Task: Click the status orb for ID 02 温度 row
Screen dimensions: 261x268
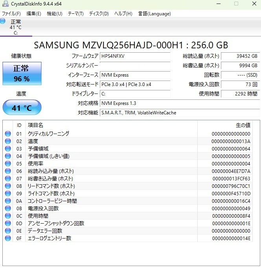Action: click(8, 141)
